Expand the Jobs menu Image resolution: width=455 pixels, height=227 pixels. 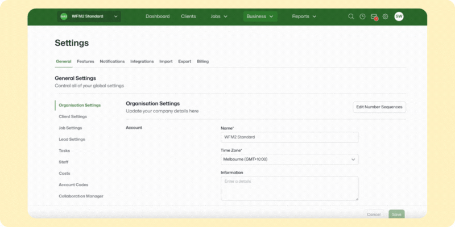[x=219, y=16]
